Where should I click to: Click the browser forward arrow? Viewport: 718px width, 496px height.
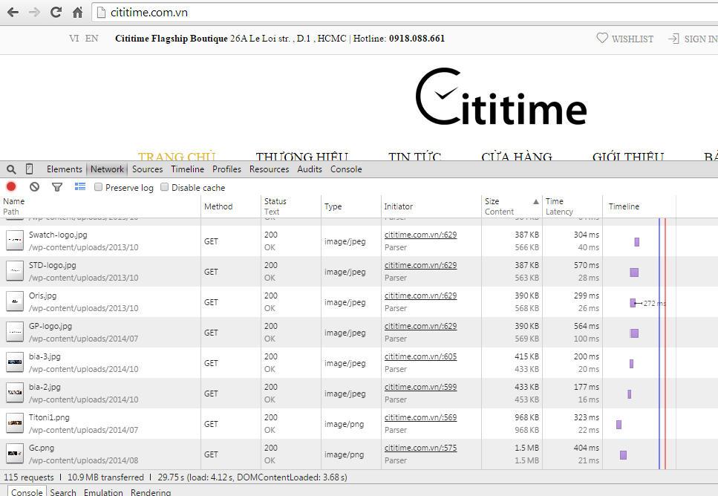pyautogui.click(x=34, y=13)
